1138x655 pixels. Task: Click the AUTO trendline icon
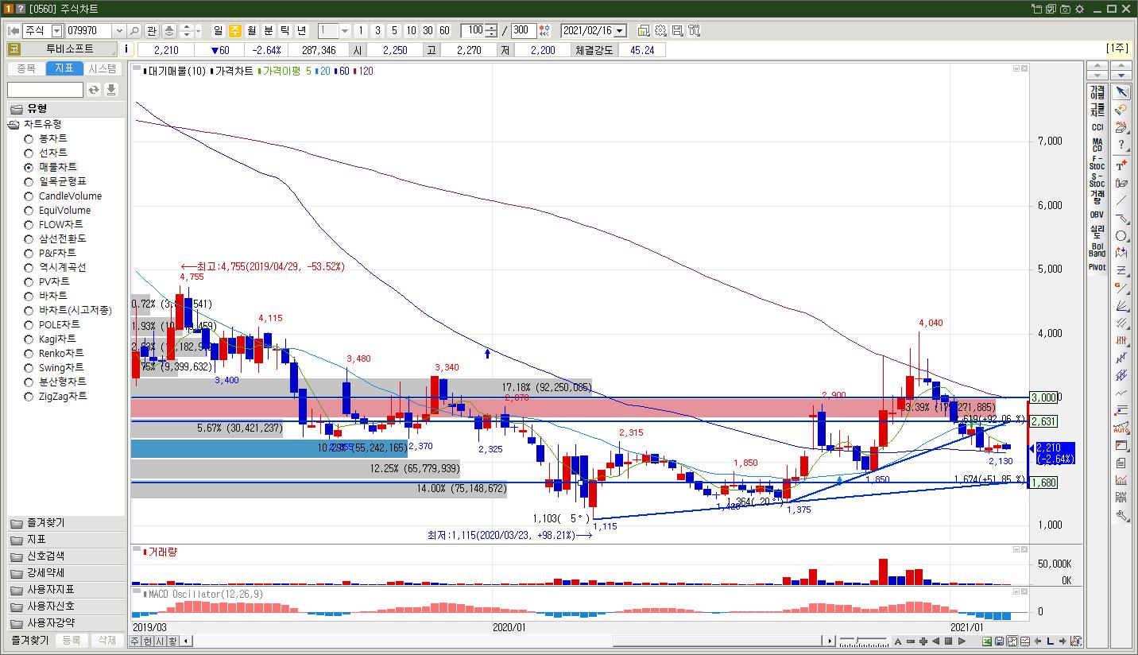(1121, 428)
